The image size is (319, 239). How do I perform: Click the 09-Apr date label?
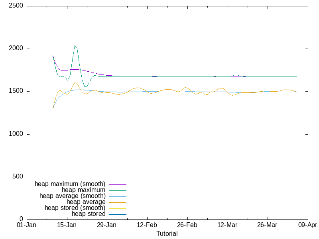pyautogui.click(x=307, y=225)
